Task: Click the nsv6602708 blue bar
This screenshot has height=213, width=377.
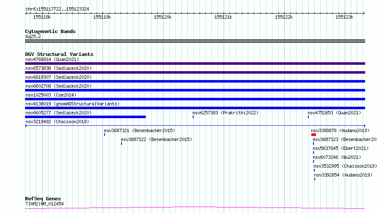Action: (195, 90)
